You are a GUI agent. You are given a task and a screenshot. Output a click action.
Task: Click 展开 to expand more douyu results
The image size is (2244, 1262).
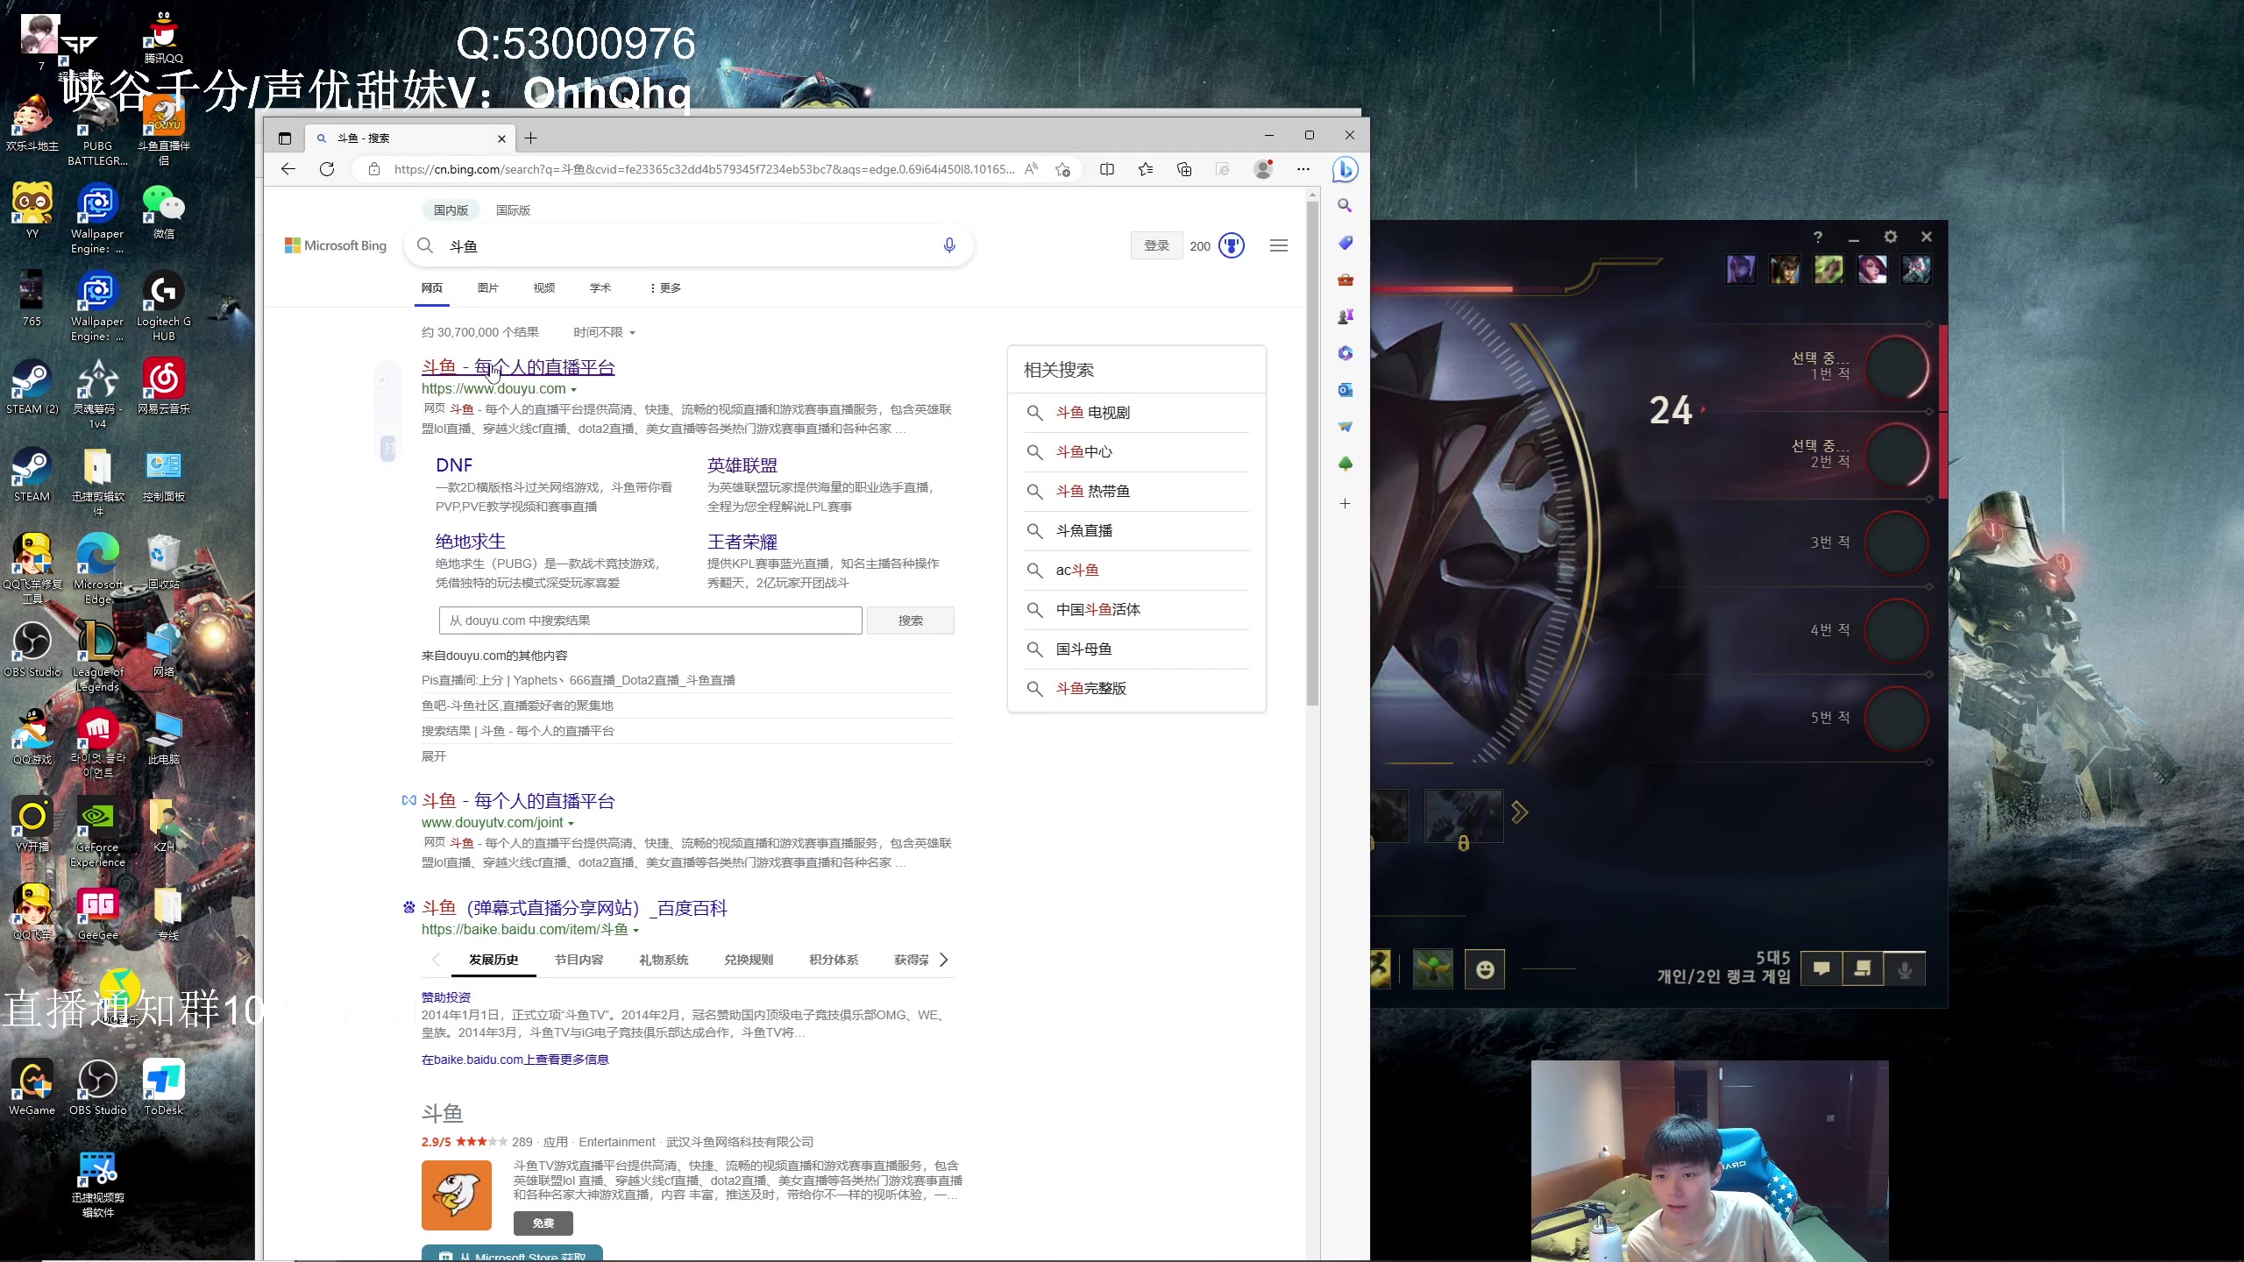point(433,756)
